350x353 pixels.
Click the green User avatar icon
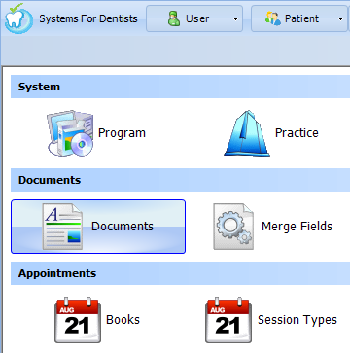pos(174,18)
